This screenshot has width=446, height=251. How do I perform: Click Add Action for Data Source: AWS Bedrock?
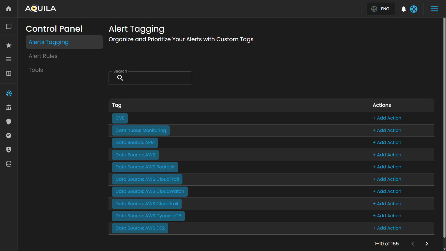(387, 167)
